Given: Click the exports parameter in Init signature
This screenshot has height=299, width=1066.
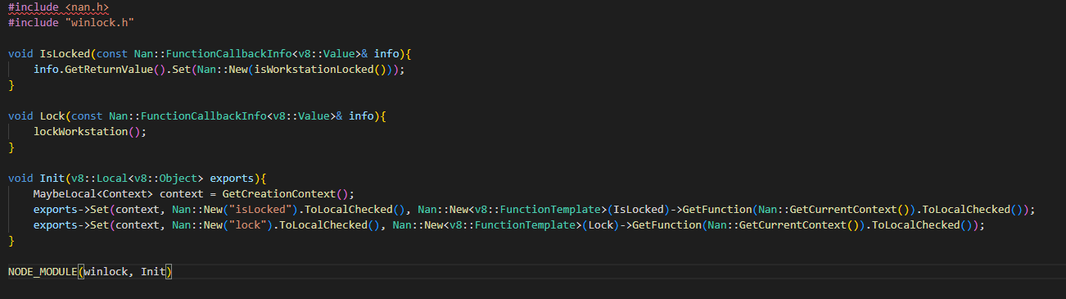Looking at the screenshot, I should pyautogui.click(x=232, y=179).
